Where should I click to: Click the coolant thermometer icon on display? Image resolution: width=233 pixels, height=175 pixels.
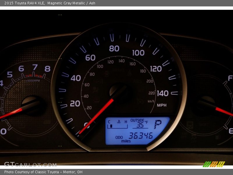pos(119,122)
